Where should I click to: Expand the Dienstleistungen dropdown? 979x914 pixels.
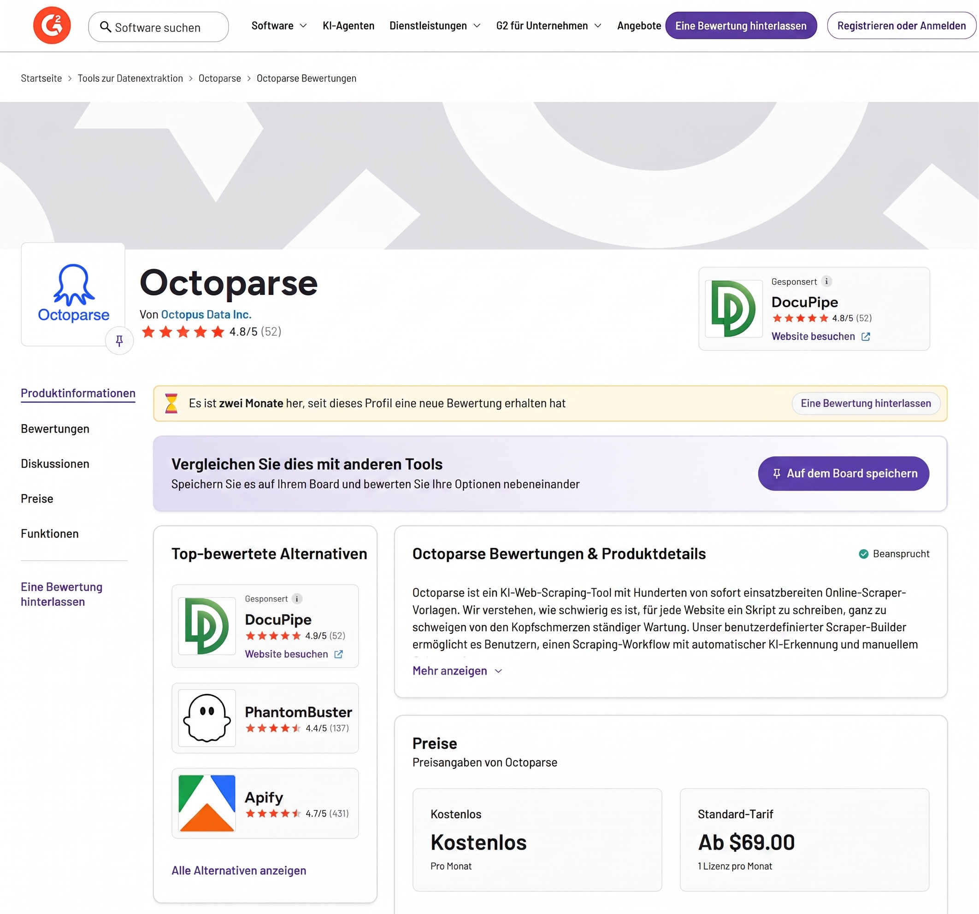(435, 26)
